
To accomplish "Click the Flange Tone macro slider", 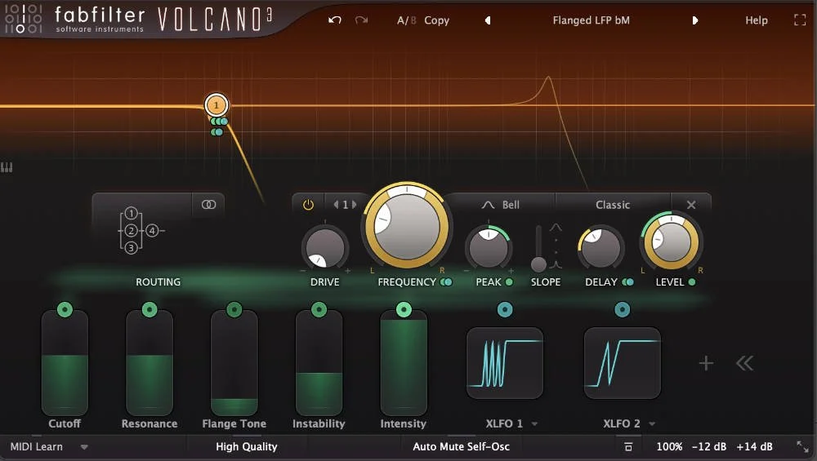I will pos(234,362).
